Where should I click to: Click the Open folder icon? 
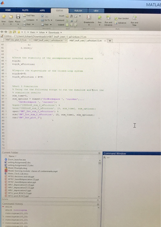coord(11,17)
